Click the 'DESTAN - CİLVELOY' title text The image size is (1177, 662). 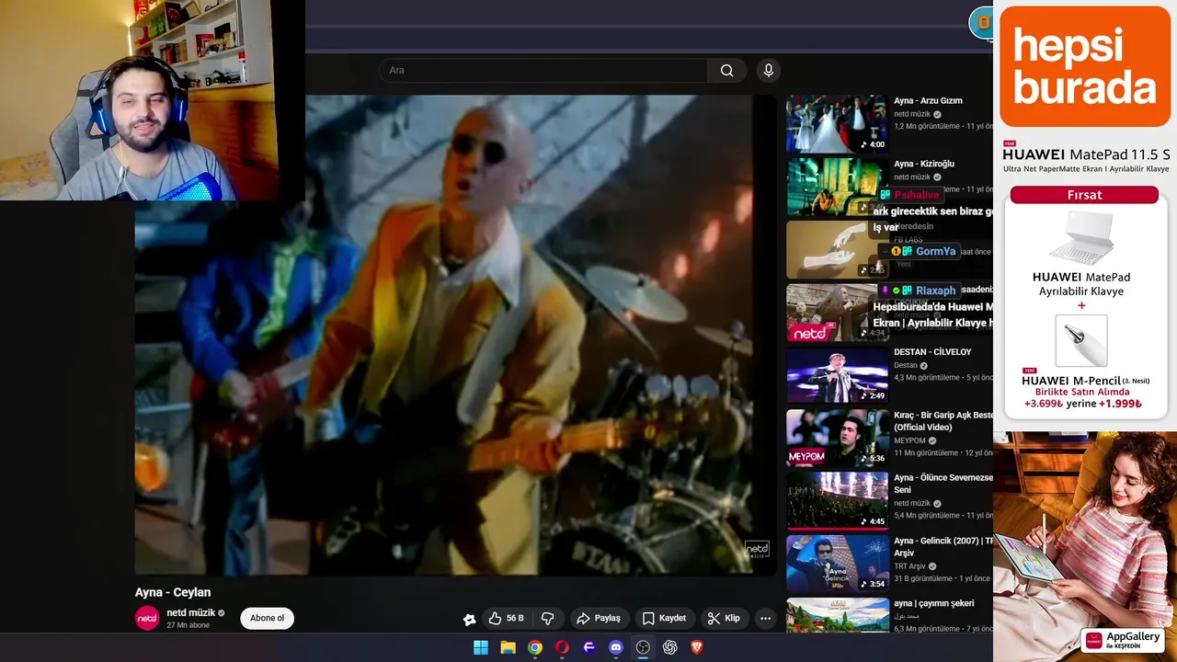tap(932, 352)
